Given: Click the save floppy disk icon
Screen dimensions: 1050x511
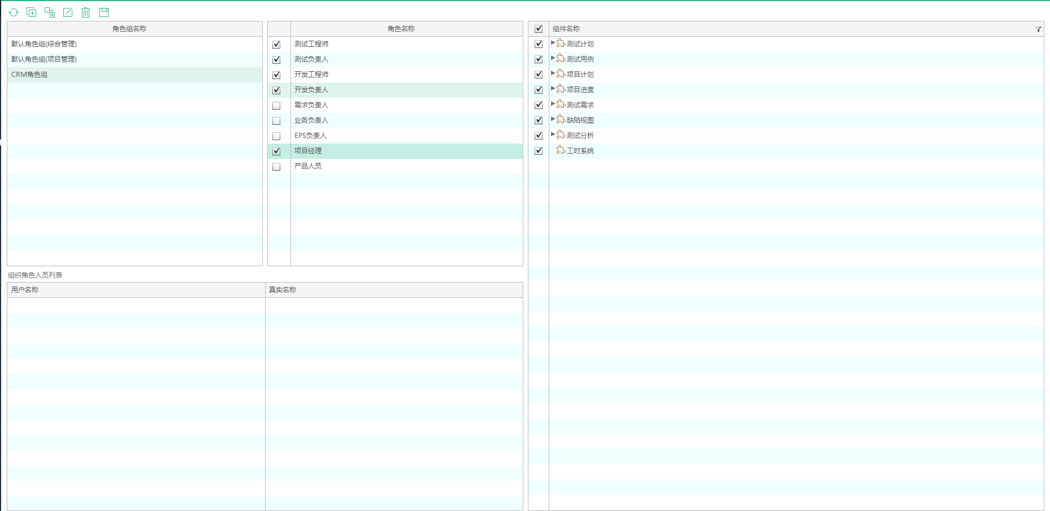Looking at the screenshot, I should pos(104,12).
